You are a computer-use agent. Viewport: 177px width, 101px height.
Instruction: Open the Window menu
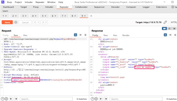click(x=51, y=2)
